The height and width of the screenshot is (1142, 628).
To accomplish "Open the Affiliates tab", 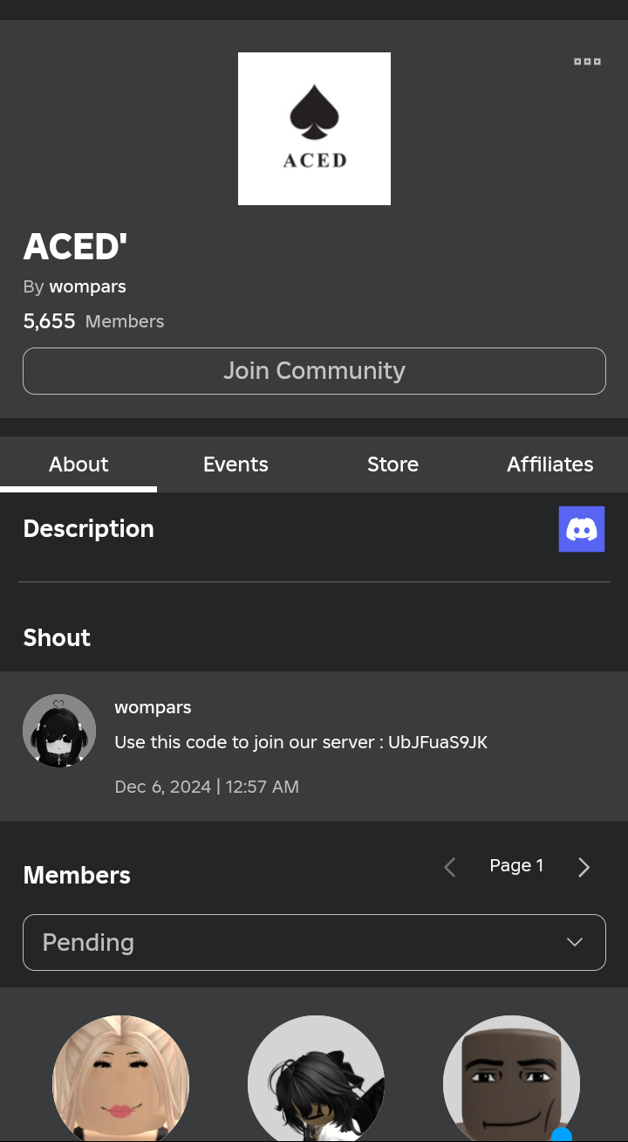I will pos(549,464).
